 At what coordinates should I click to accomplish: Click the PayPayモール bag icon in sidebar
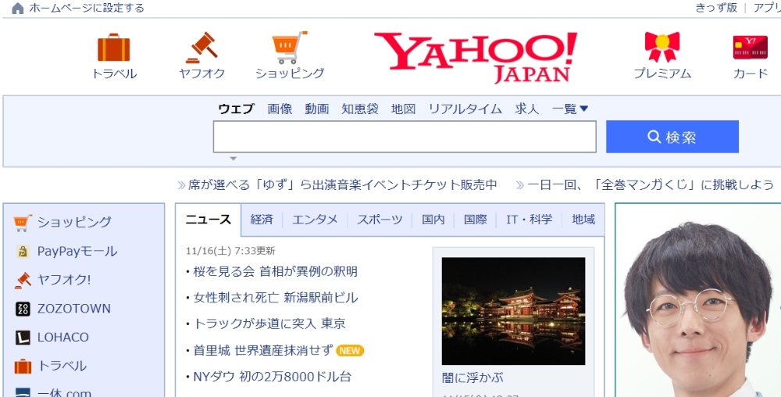point(23,252)
